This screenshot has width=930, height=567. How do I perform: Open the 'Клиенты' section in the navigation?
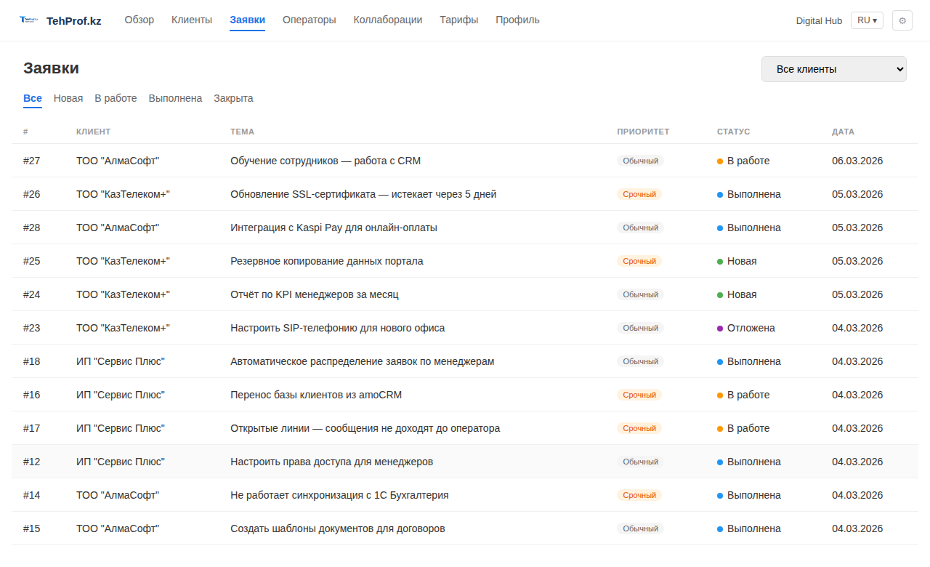click(x=191, y=20)
